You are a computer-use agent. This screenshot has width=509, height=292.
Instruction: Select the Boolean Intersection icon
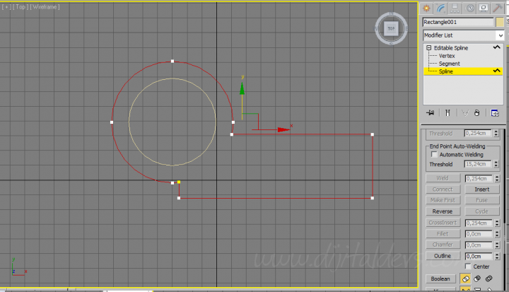[489, 279]
